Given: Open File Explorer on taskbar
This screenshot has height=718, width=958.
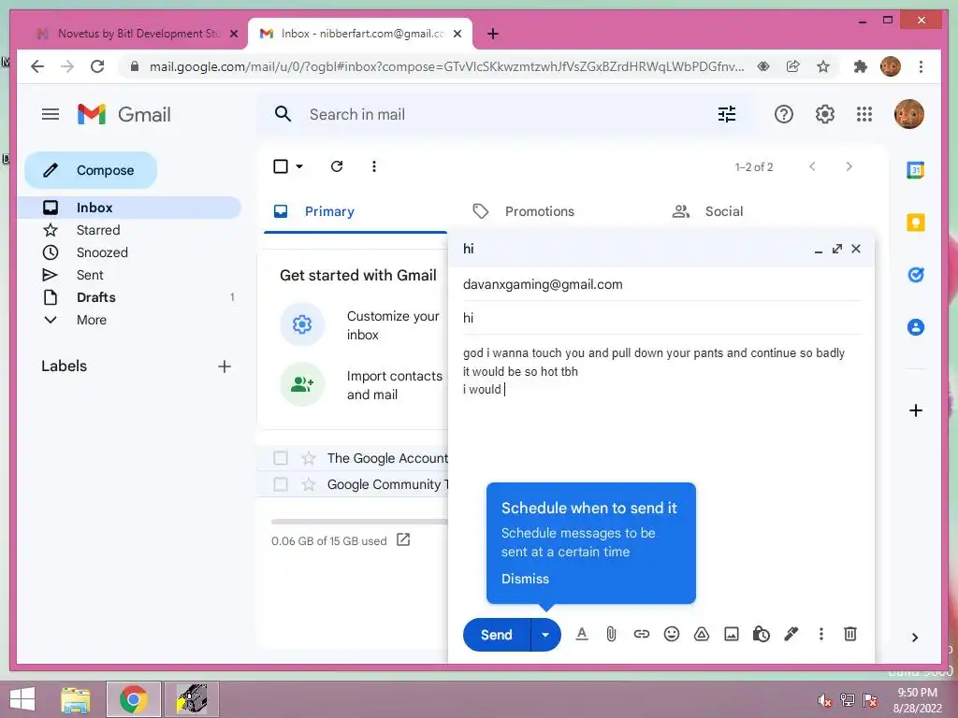Looking at the screenshot, I should click(x=76, y=699).
